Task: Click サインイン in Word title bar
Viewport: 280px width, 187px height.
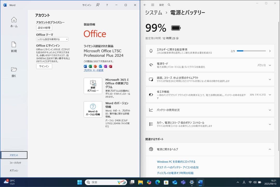Action: click(x=87, y=5)
